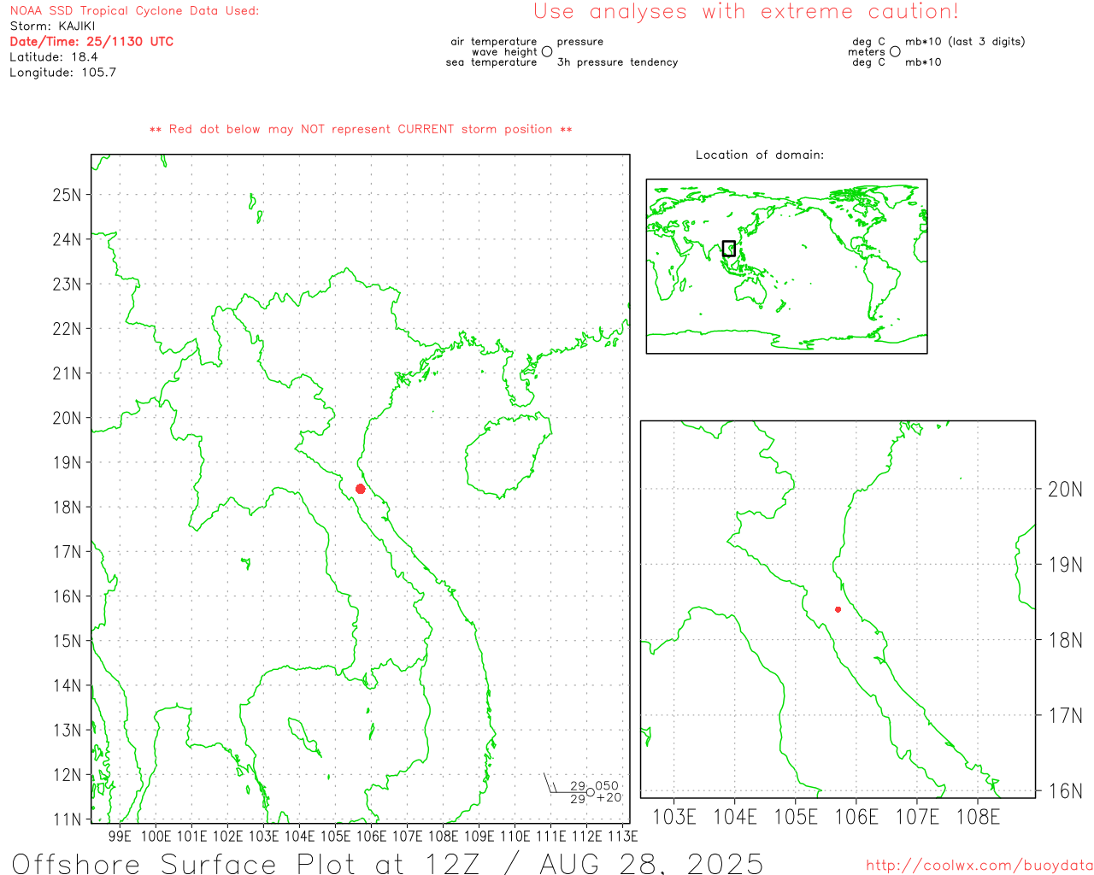
Task: Click the '103E' label on zoomed map
Action: click(x=674, y=818)
